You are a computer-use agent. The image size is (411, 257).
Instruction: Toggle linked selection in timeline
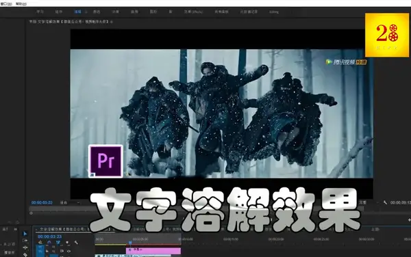click(x=58, y=243)
